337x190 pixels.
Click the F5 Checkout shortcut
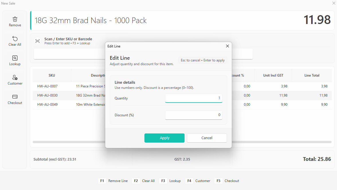click(227, 181)
